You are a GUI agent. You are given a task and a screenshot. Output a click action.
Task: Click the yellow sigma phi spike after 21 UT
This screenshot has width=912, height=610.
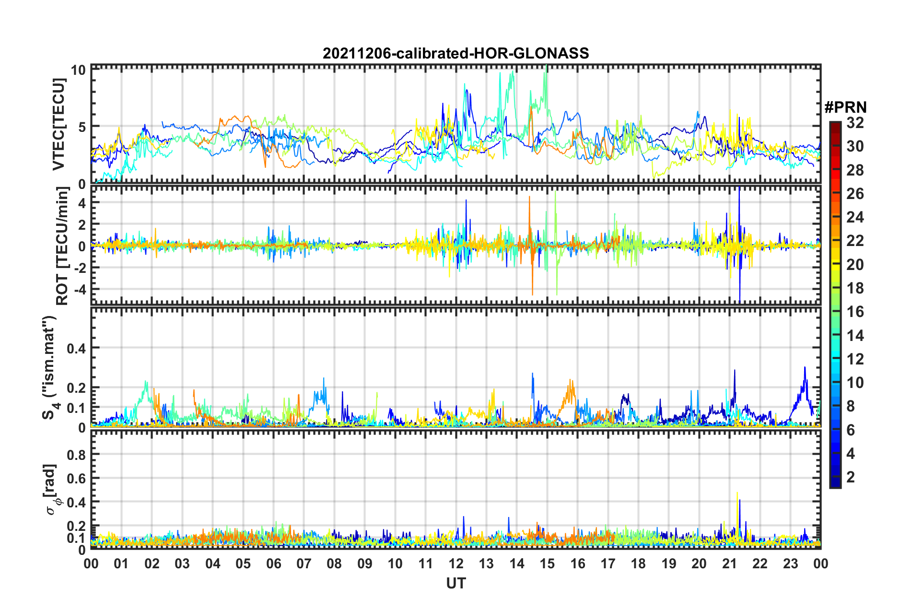click(x=737, y=494)
